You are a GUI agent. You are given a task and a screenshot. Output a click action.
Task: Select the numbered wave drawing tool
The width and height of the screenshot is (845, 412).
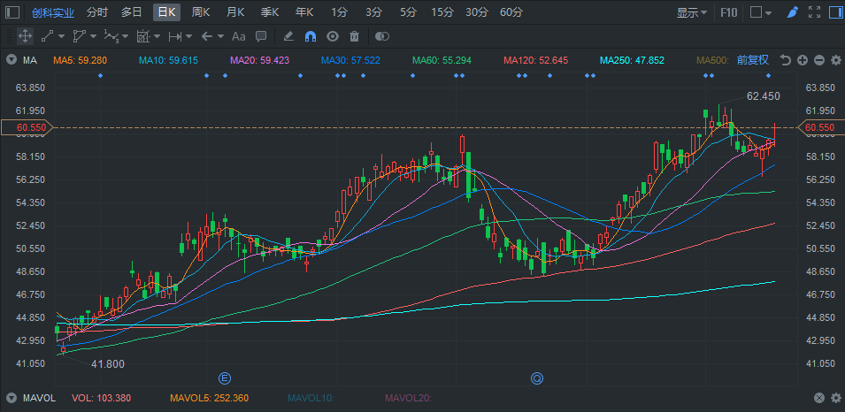tap(111, 36)
